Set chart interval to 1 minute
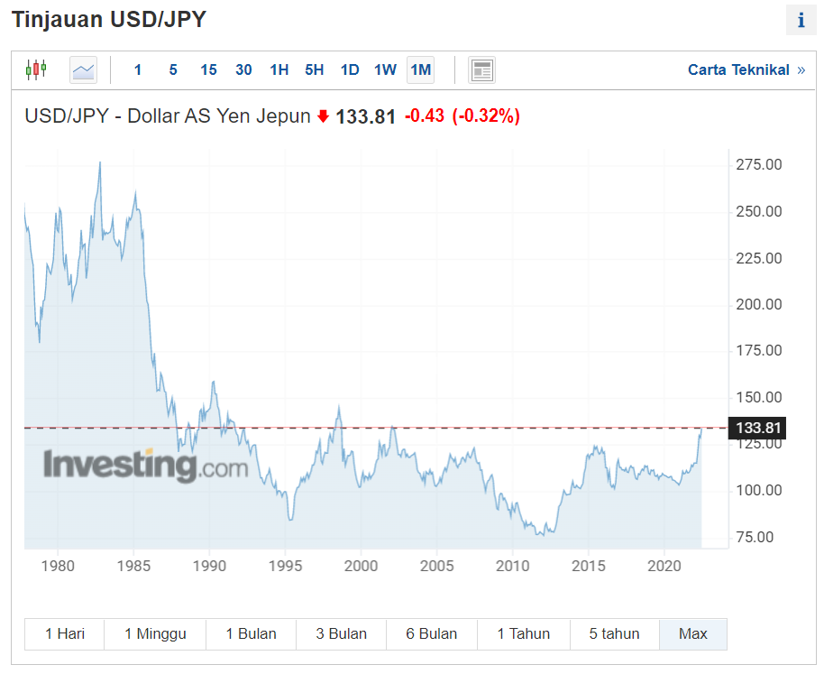 (138, 69)
